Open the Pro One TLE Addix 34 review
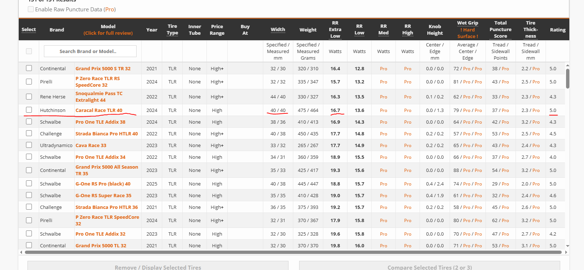Image resolution: width=584 pixels, height=270 pixels. coord(100,157)
